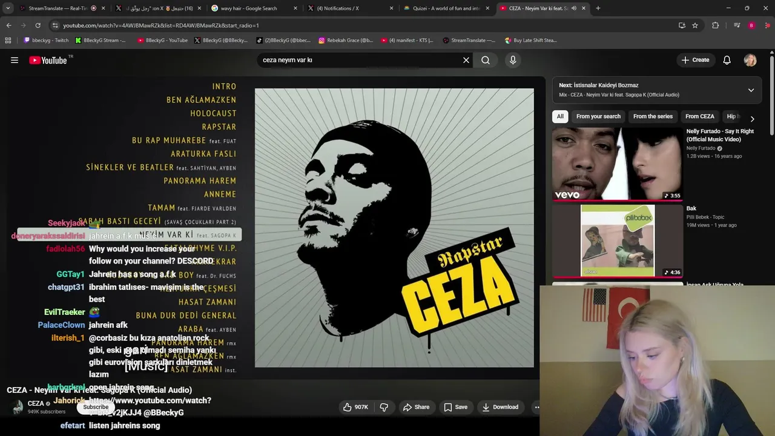Open Nelly Furtado - Say It Right title
Screen dimensions: 775x436
tap(720, 135)
